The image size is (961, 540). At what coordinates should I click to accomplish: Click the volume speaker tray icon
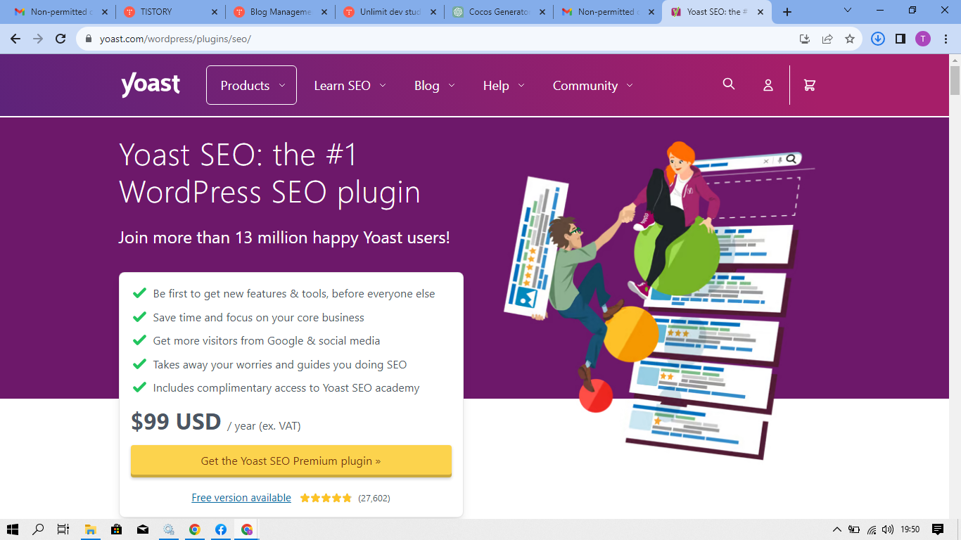pos(887,529)
